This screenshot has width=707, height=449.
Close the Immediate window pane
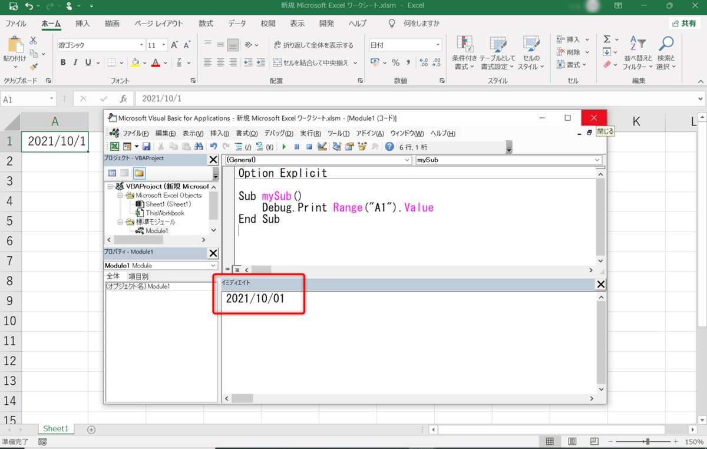(601, 285)
